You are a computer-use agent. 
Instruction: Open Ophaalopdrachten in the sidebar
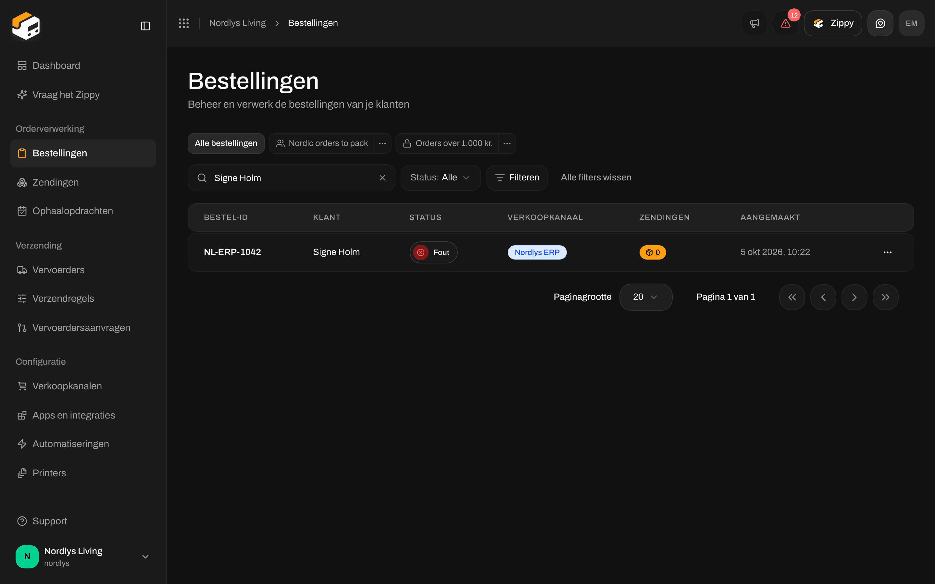[83, 211]
